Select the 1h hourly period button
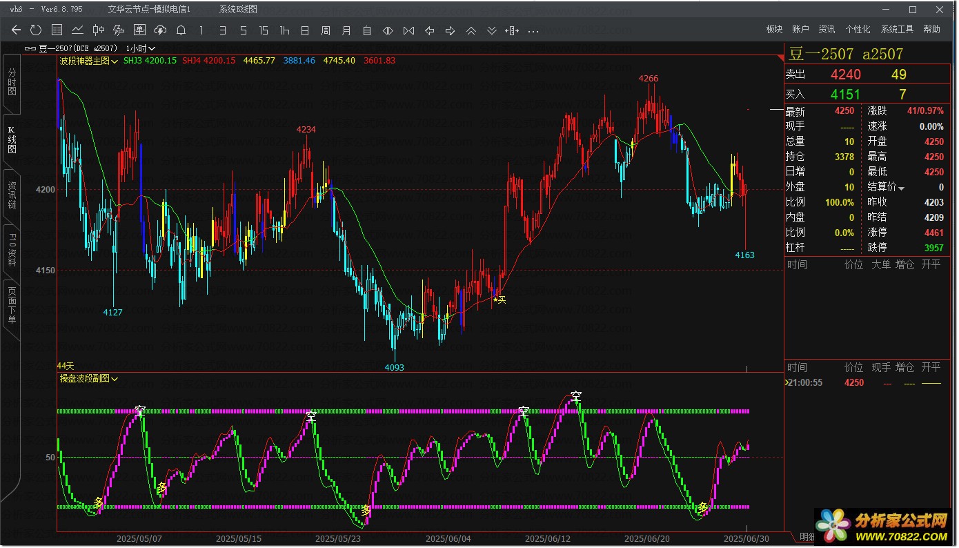Image resolution: width=959 pixels, height=548 pixels. tap(284, 30)
